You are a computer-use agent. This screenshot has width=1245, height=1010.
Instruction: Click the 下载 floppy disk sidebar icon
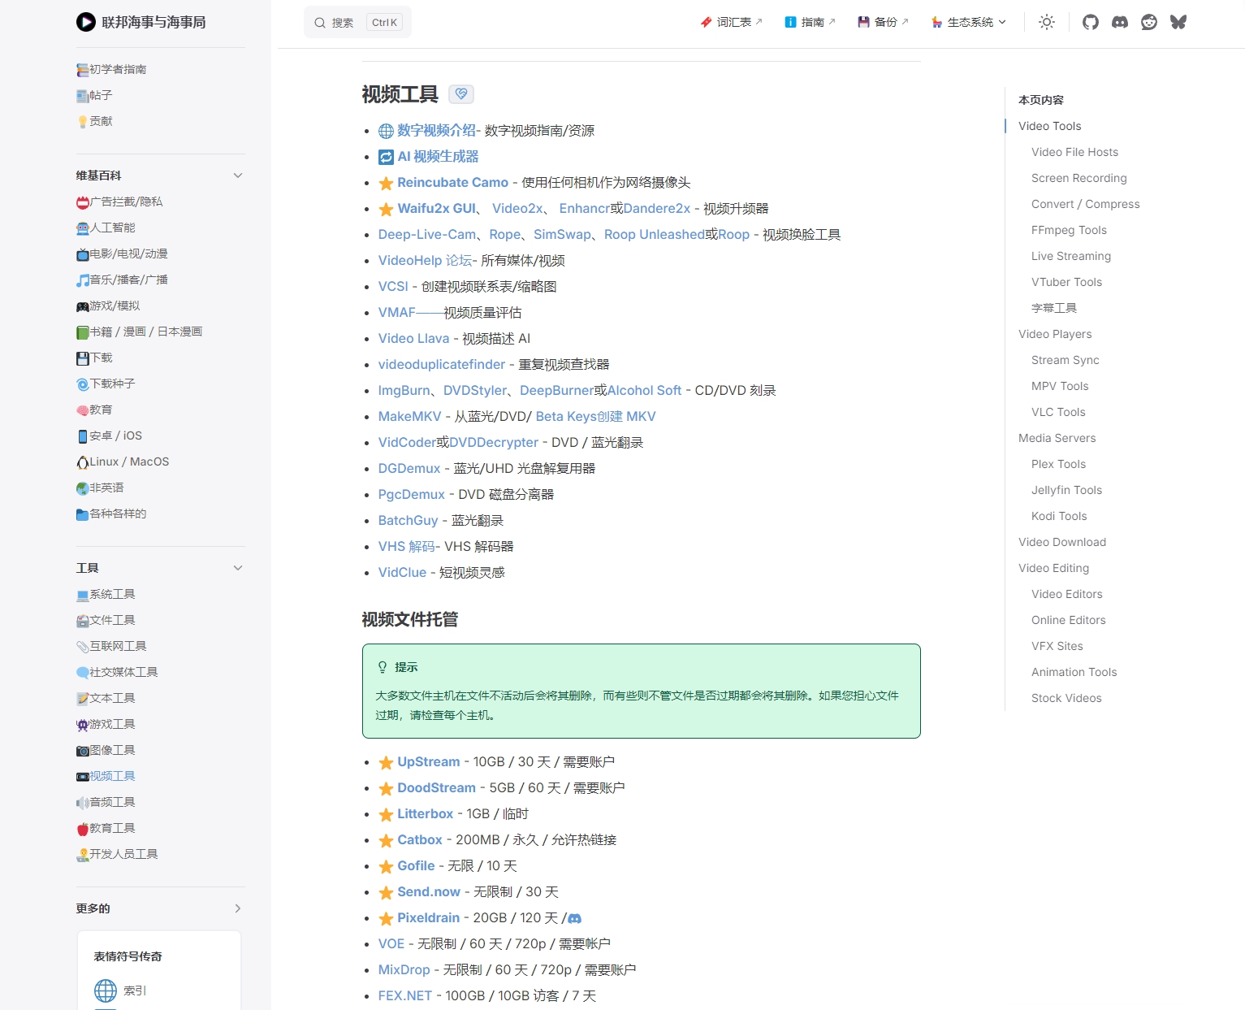click(x=83, y=358)
